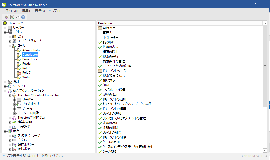This screenshot has width=270, height=160.
Task: Click the フォーム画像 icon
Action: pyautogui.click(x=19, y=113)
